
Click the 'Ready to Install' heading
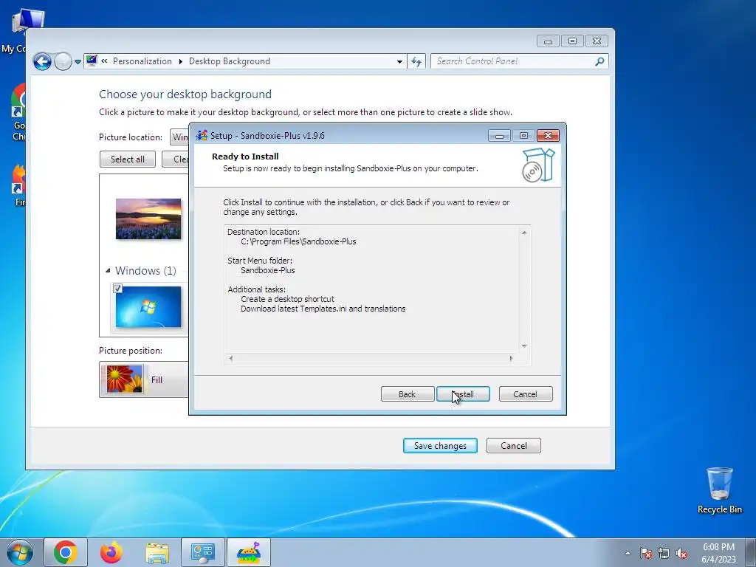pos(245,157)
